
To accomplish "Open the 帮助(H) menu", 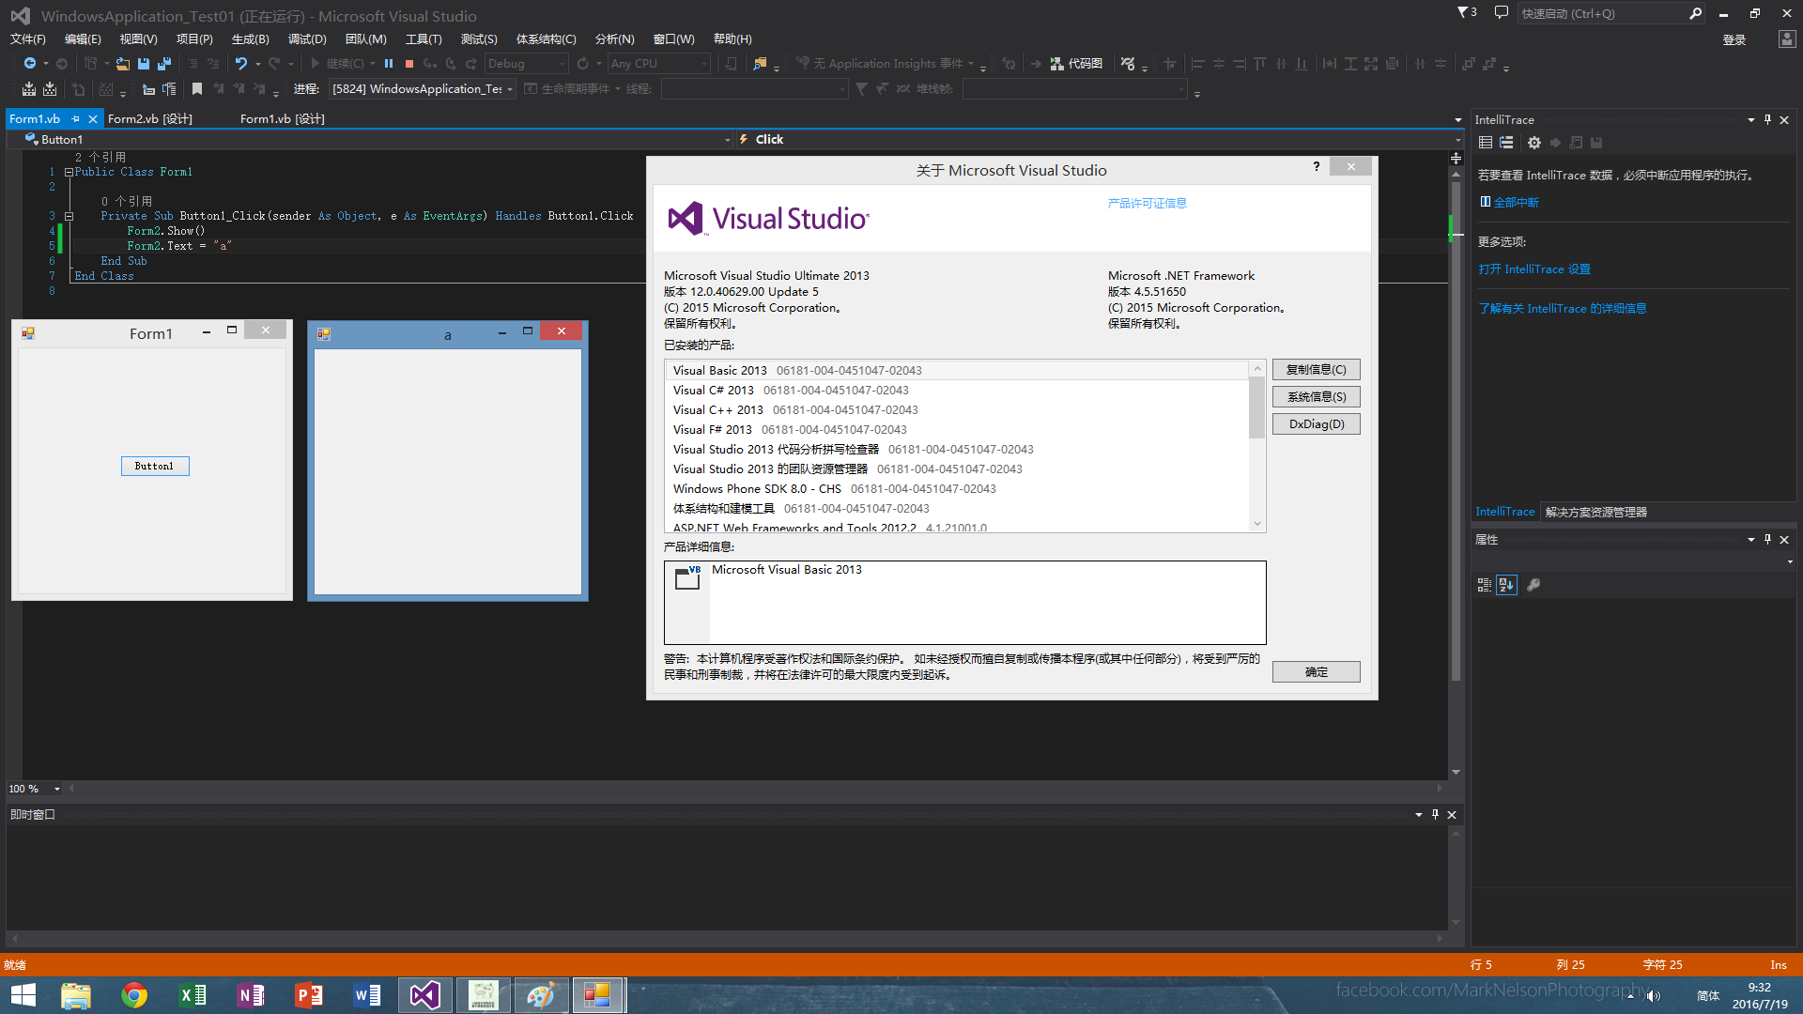I will click(732, 39).
